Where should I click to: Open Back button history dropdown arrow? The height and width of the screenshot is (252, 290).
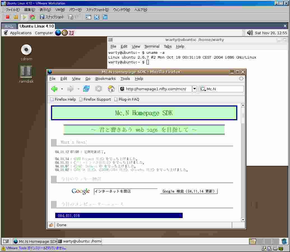(62, 89)
